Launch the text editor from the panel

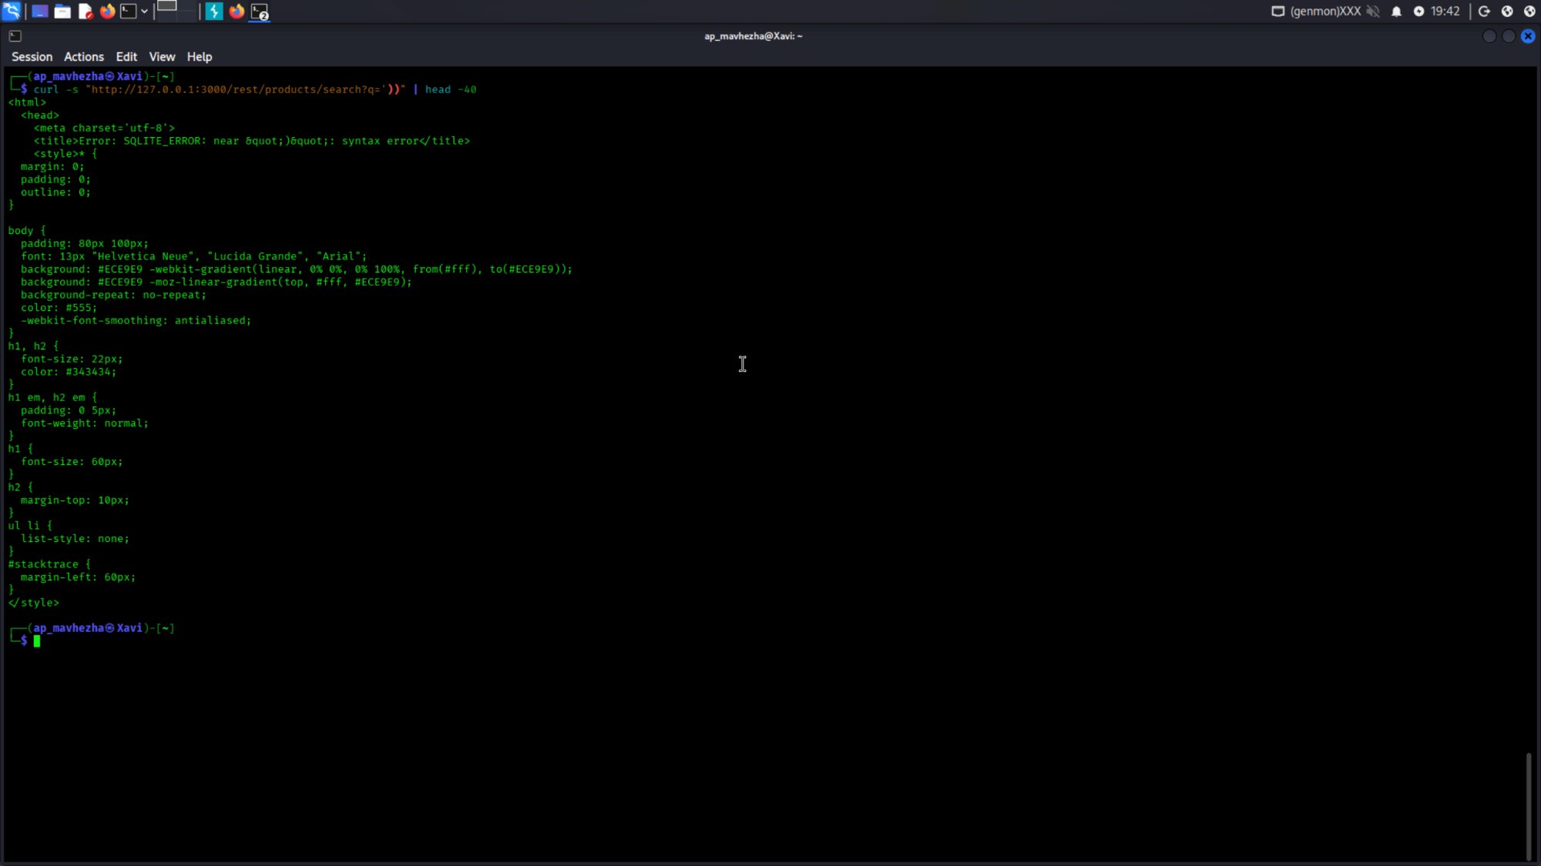coord(86,11)
